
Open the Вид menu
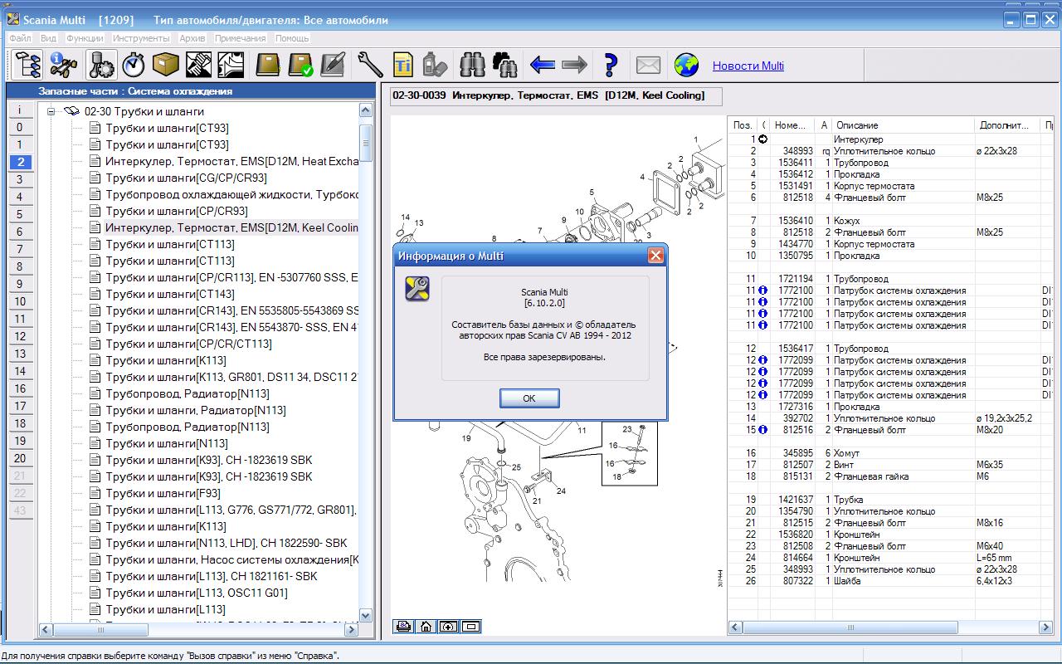tap(48, 38)
